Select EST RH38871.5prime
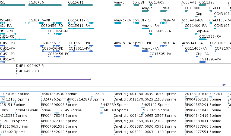The image size is (231, 136). (156, 110)
